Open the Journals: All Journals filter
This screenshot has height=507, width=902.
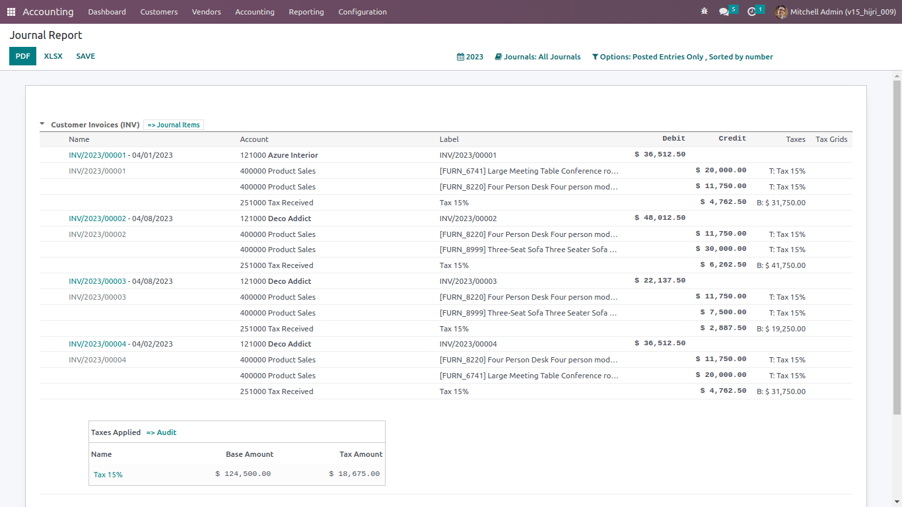[538, 57]
